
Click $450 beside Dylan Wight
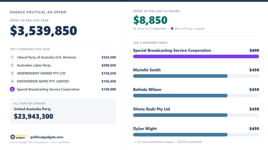(x=254, y=129)
